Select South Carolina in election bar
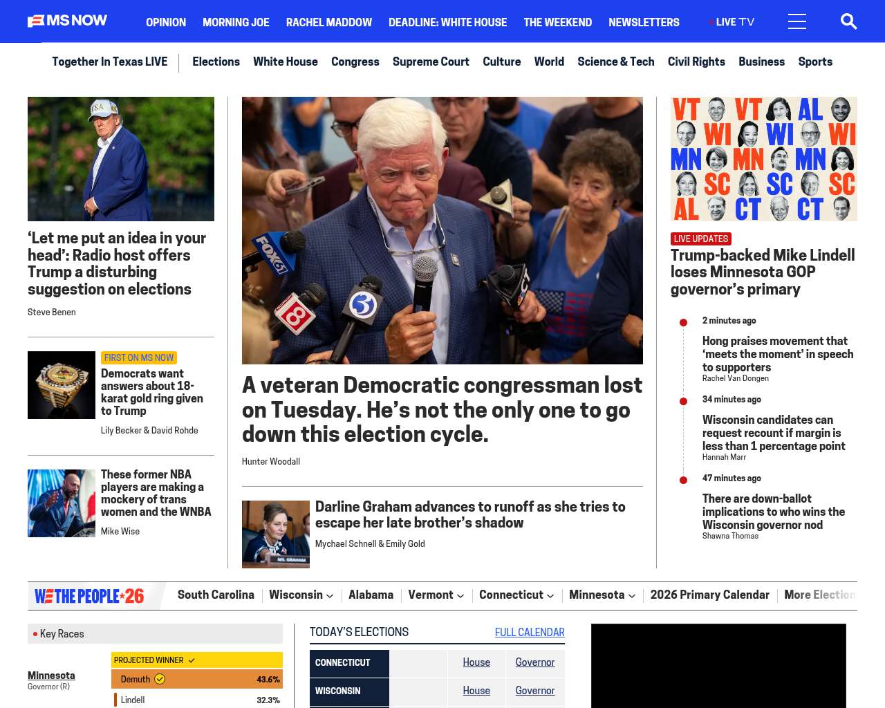This screenshot has width=885, height=708. [216, 595]
